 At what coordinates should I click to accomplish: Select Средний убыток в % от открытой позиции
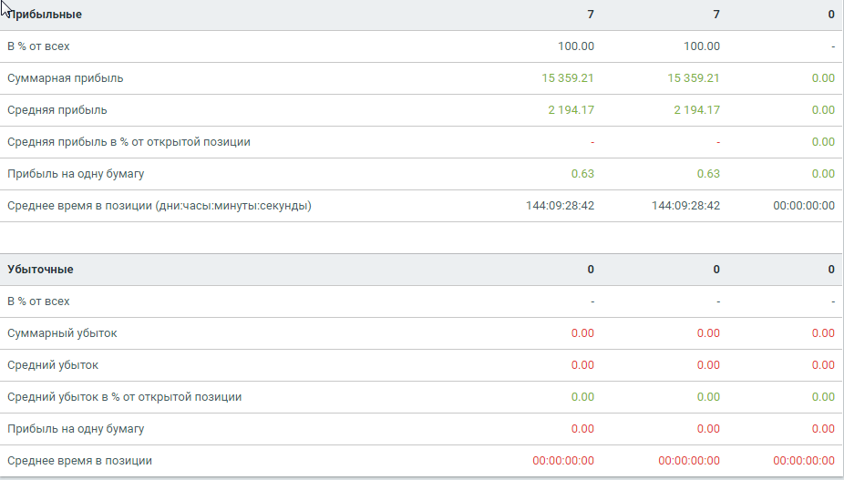(x=124, y=397)
